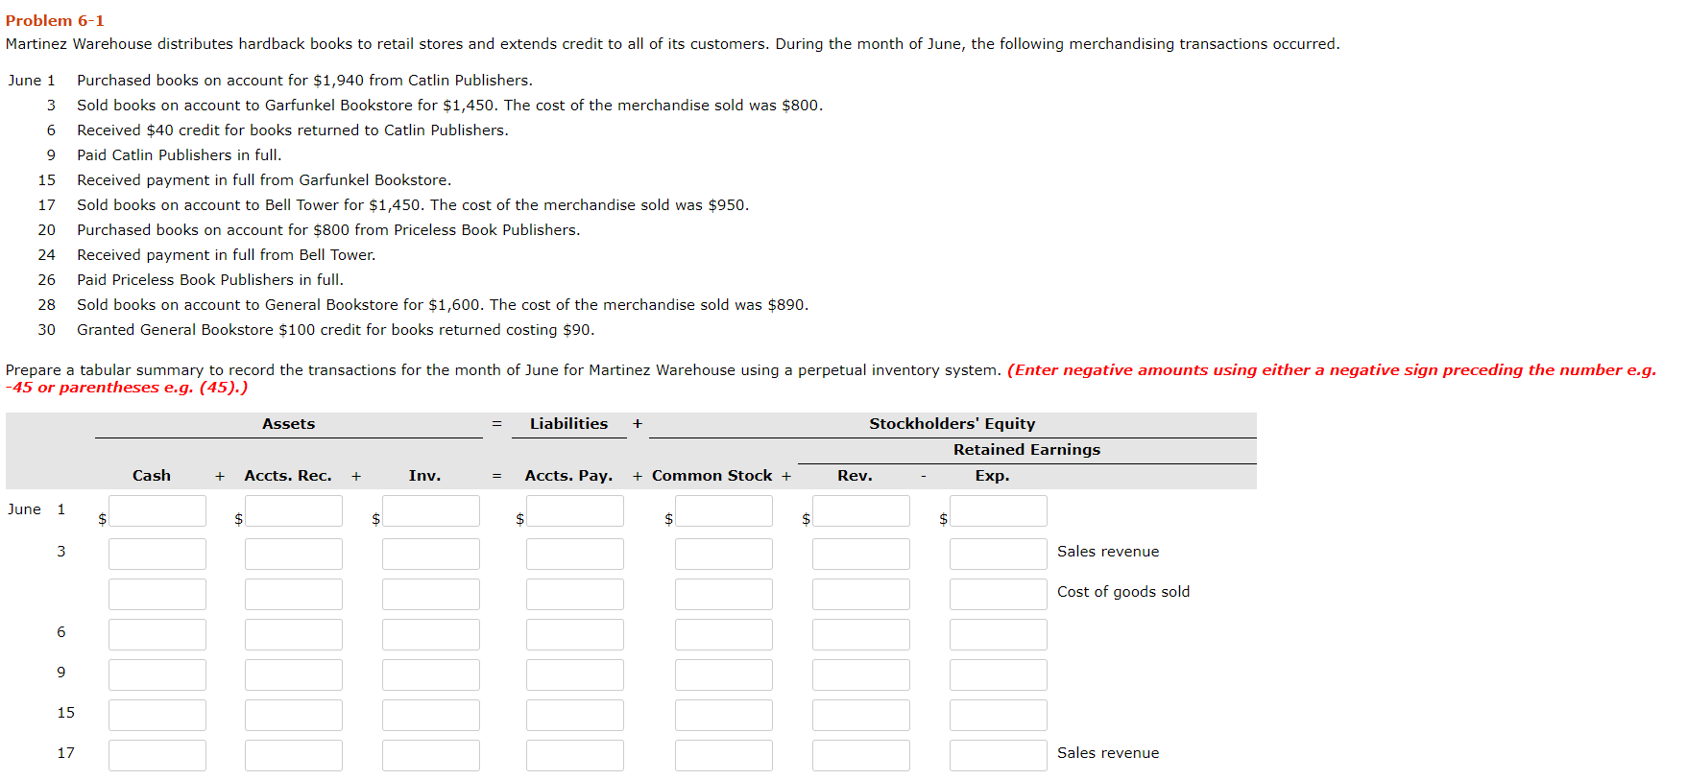Click Accts. Rec. input in June 3 Sales revenue row
This screenshot has height=780, width=1688.
[294, 554]
